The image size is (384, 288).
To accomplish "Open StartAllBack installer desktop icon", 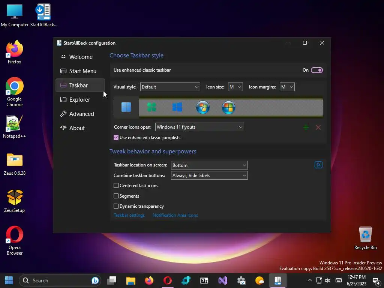I will pyautogui.click(x=43, y=15).
